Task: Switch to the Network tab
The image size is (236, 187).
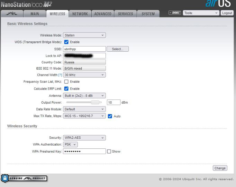Action: coord(80,14)
